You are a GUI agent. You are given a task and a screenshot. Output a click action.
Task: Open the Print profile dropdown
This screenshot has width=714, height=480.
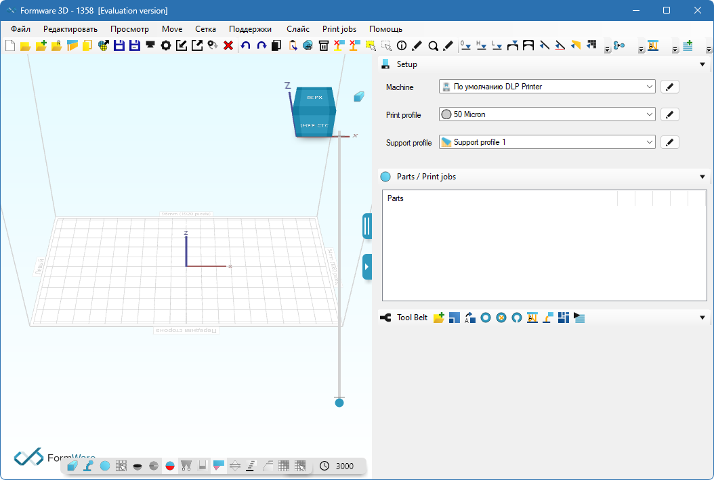pos(650,114)
